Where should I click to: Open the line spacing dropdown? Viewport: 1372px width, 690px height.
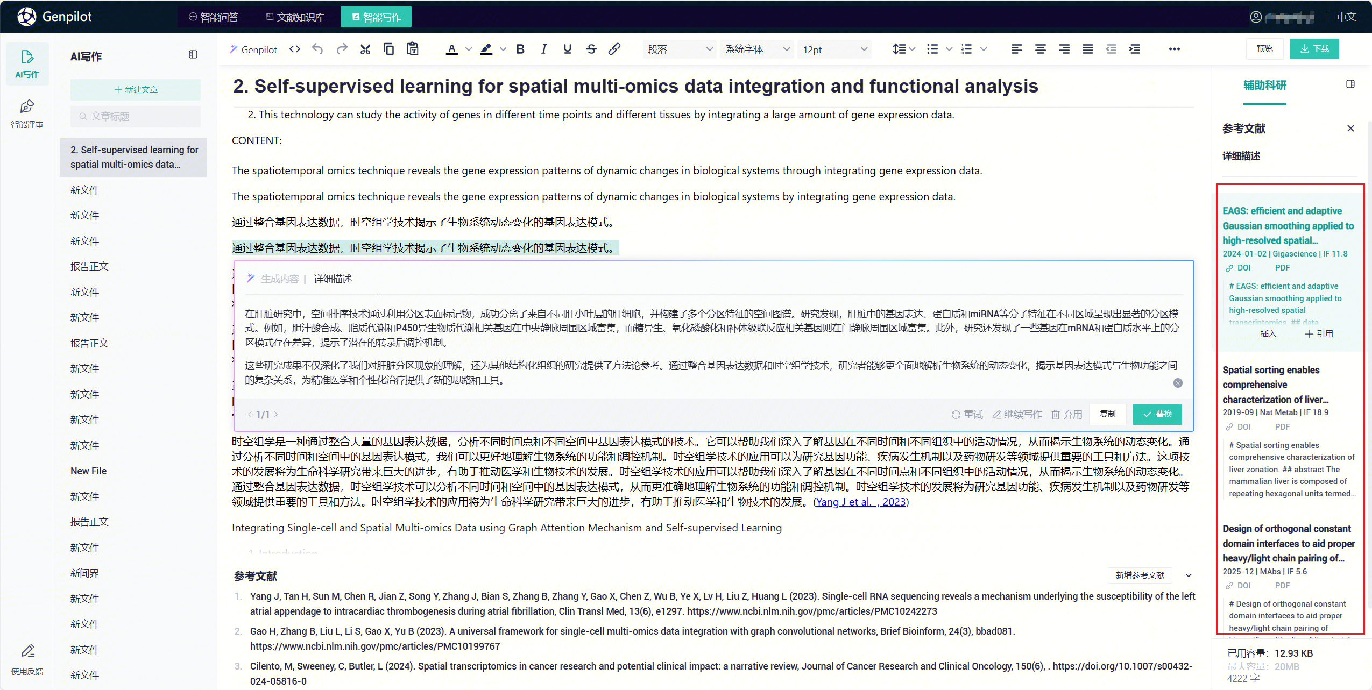click(903, 49)
